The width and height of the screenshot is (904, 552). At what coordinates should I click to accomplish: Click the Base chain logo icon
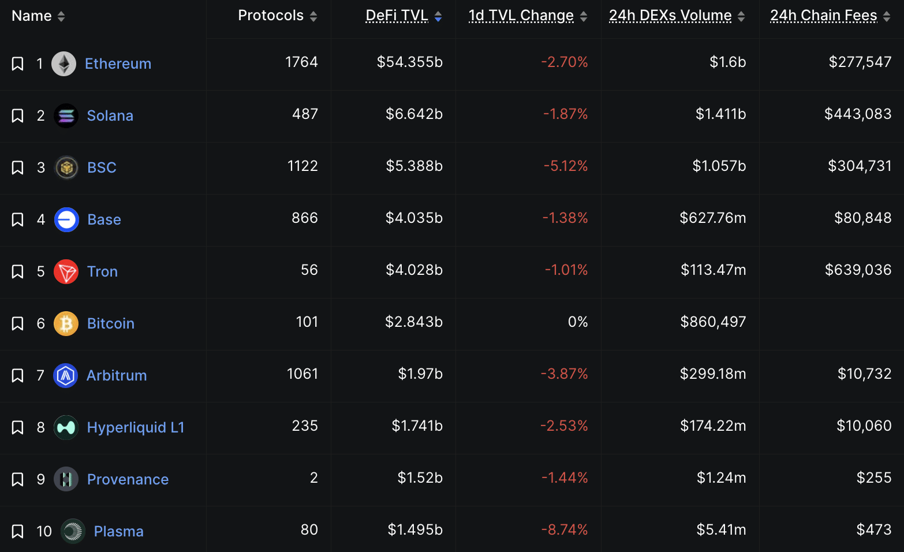point(66,219)
